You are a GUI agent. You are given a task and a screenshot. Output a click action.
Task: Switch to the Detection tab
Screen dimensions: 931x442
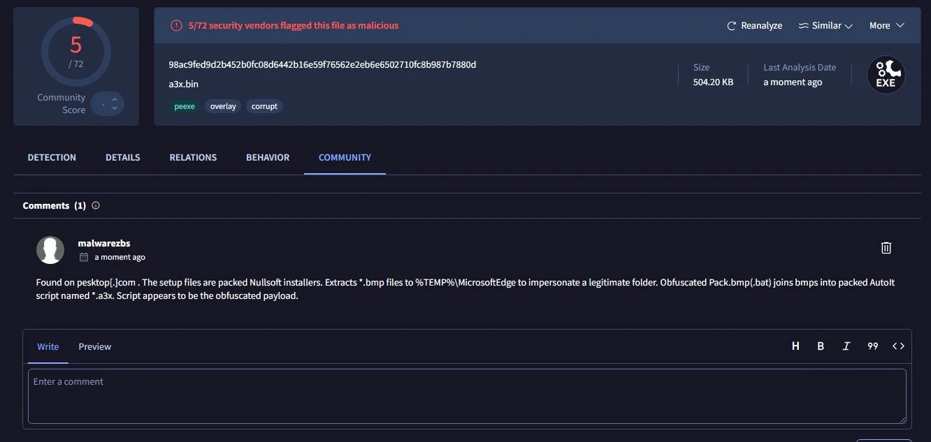pos(52,158)
